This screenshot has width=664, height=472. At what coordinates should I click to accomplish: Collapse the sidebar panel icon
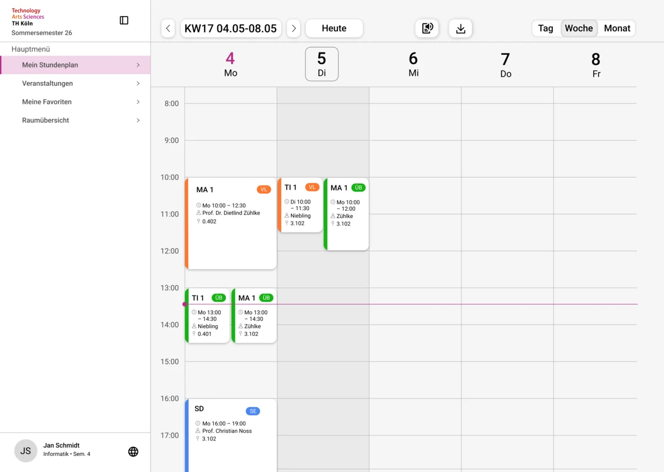[x=124, y=20]
